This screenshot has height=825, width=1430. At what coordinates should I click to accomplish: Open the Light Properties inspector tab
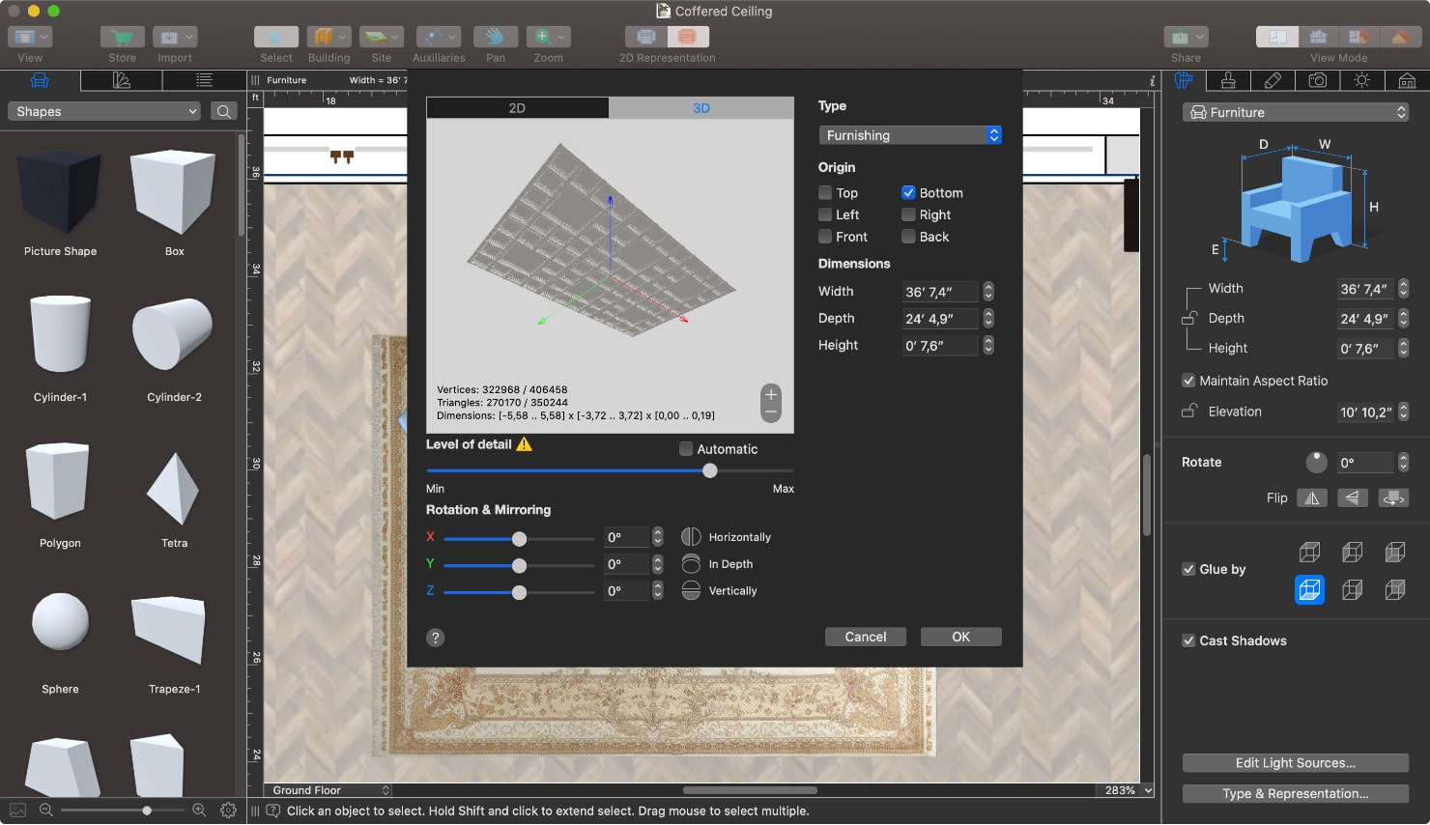point(1361,80)
